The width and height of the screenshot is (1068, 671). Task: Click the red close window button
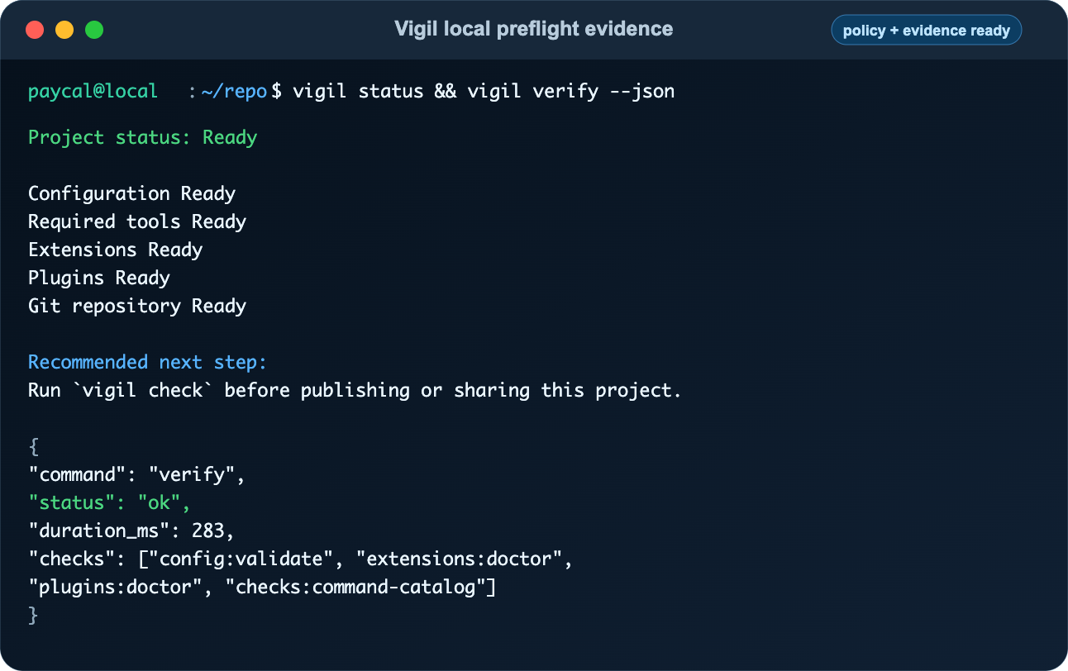[35, 31]
